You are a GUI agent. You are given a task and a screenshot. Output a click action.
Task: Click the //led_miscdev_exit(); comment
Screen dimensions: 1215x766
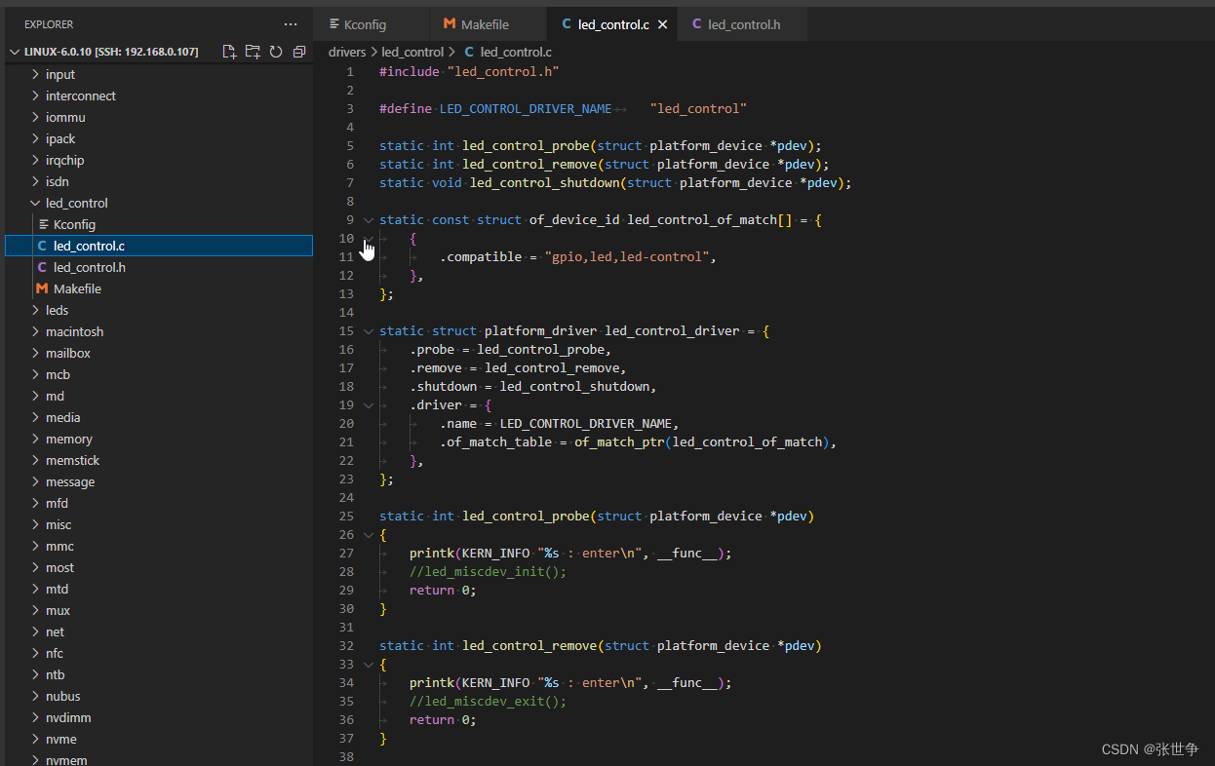tap(488, 702)
